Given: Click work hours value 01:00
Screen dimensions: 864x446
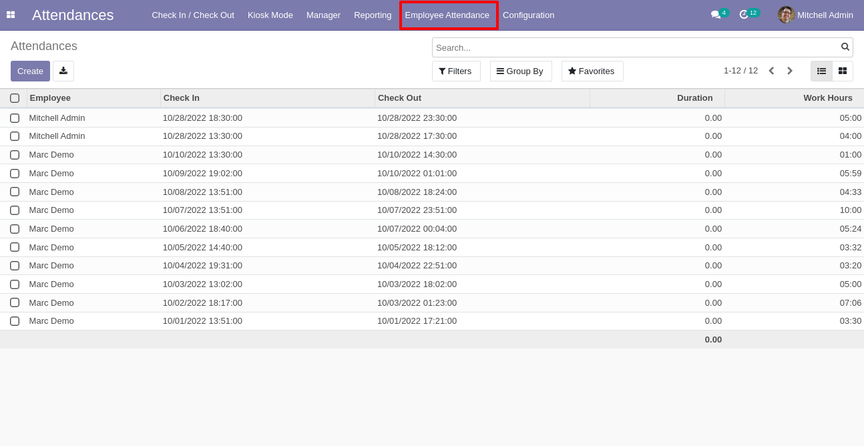Looking at the screenshot, I should coord(851,155).
